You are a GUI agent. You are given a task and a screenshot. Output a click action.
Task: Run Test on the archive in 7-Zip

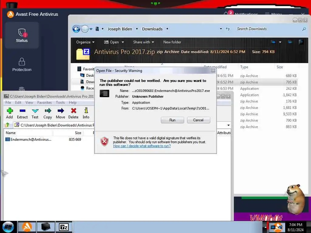[x=35, y=113]
